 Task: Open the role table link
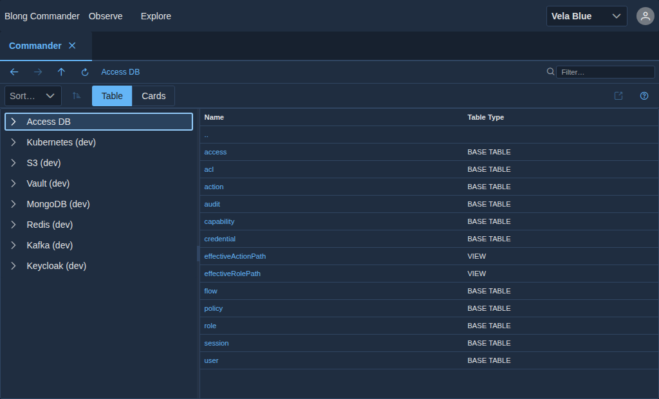[x=210, y=326]
